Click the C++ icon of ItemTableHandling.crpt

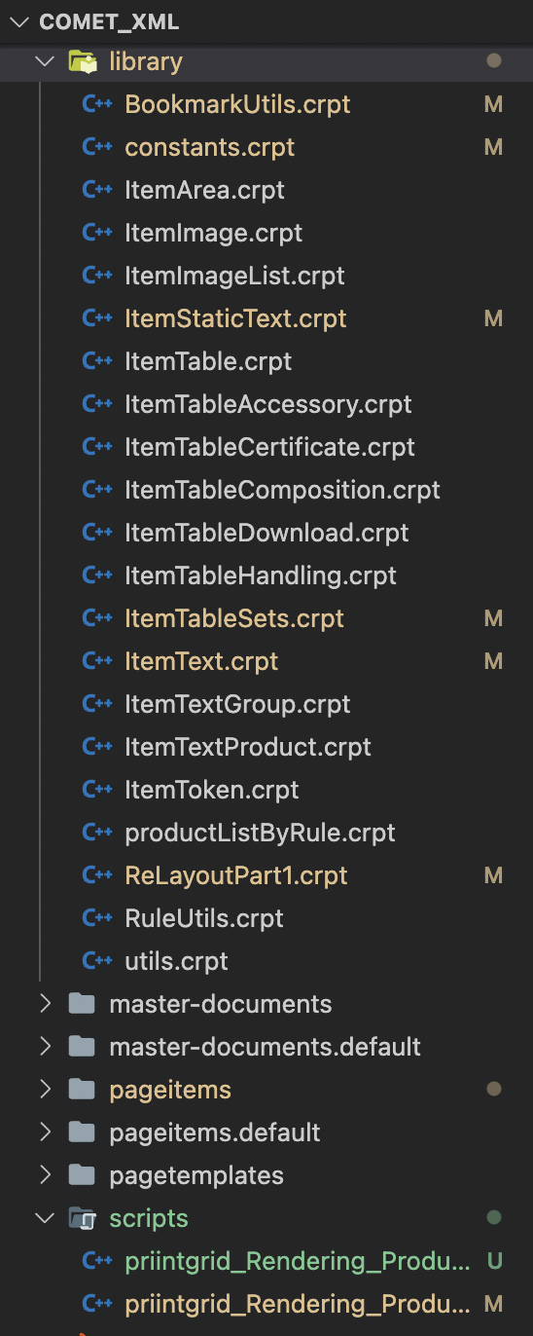[x=97, y=575]
